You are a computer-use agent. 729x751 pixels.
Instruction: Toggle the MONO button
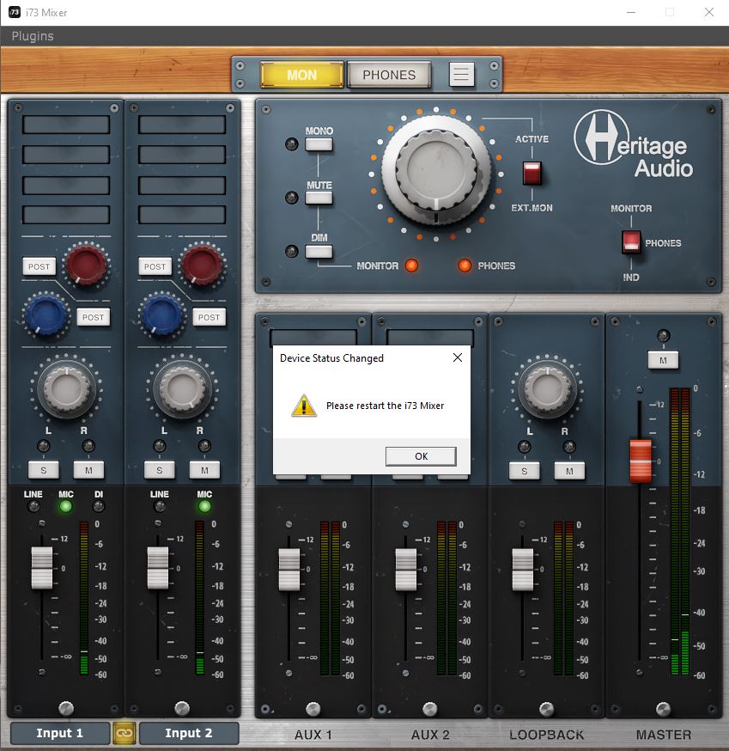[319, 144]
